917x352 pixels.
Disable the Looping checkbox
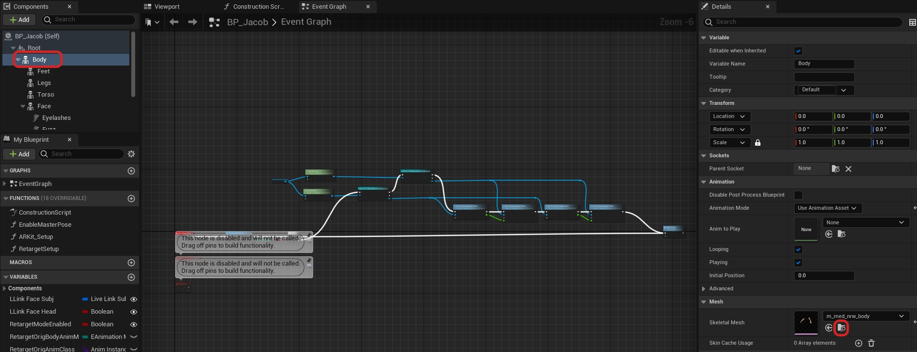(x=798, y=250)
